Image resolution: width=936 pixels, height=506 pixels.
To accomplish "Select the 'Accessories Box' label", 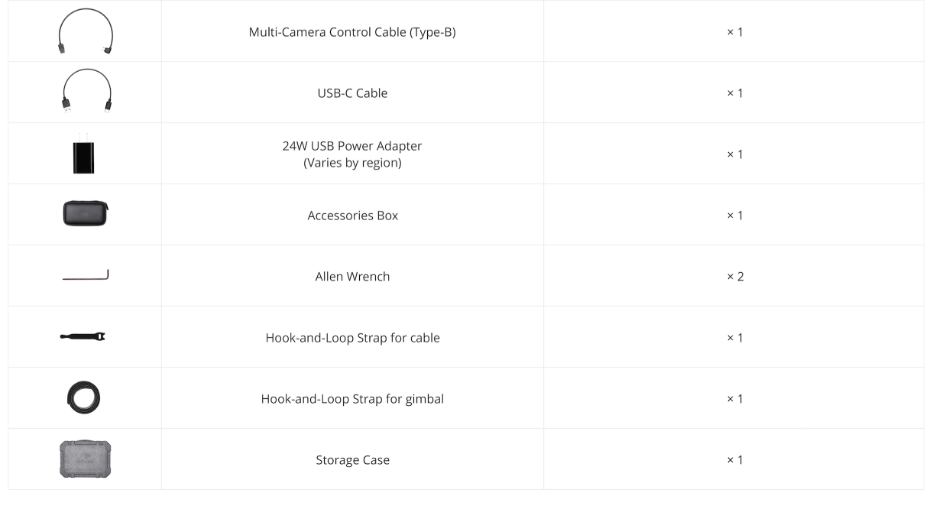I will click(352, 216).
